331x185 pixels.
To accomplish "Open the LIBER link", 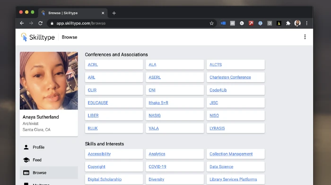I will click(93, 116).
